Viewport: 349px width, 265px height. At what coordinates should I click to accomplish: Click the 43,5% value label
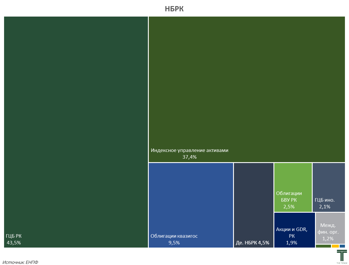click(x=14, y=243)
